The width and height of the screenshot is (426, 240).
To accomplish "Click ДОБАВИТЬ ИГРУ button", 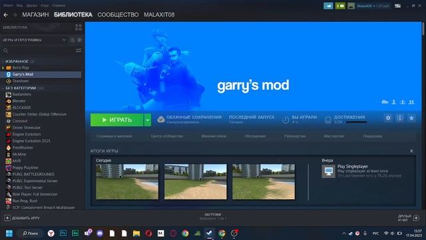I will tap(22, 218).
